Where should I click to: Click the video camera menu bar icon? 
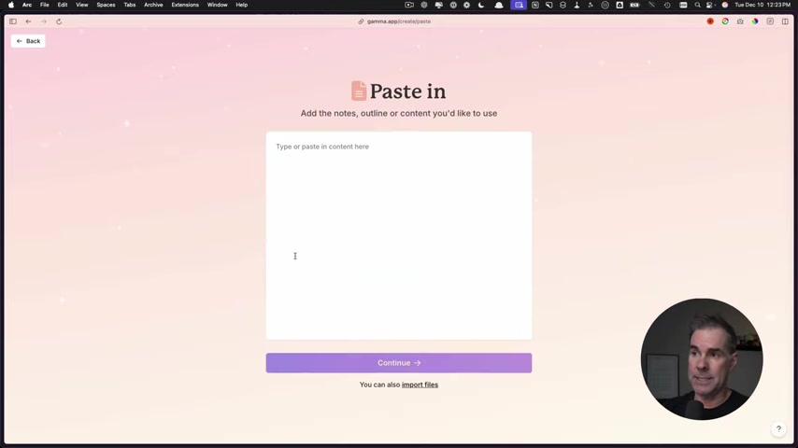[409, 5]
